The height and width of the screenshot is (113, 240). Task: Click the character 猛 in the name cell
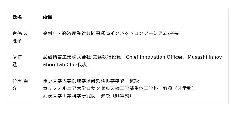pos(15,65)
